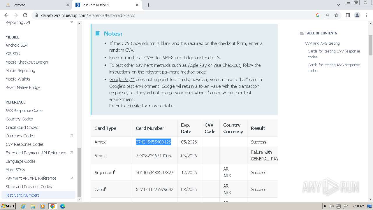Reload the current page
Viewport: 373px width, 210px height.
[25, 15]
